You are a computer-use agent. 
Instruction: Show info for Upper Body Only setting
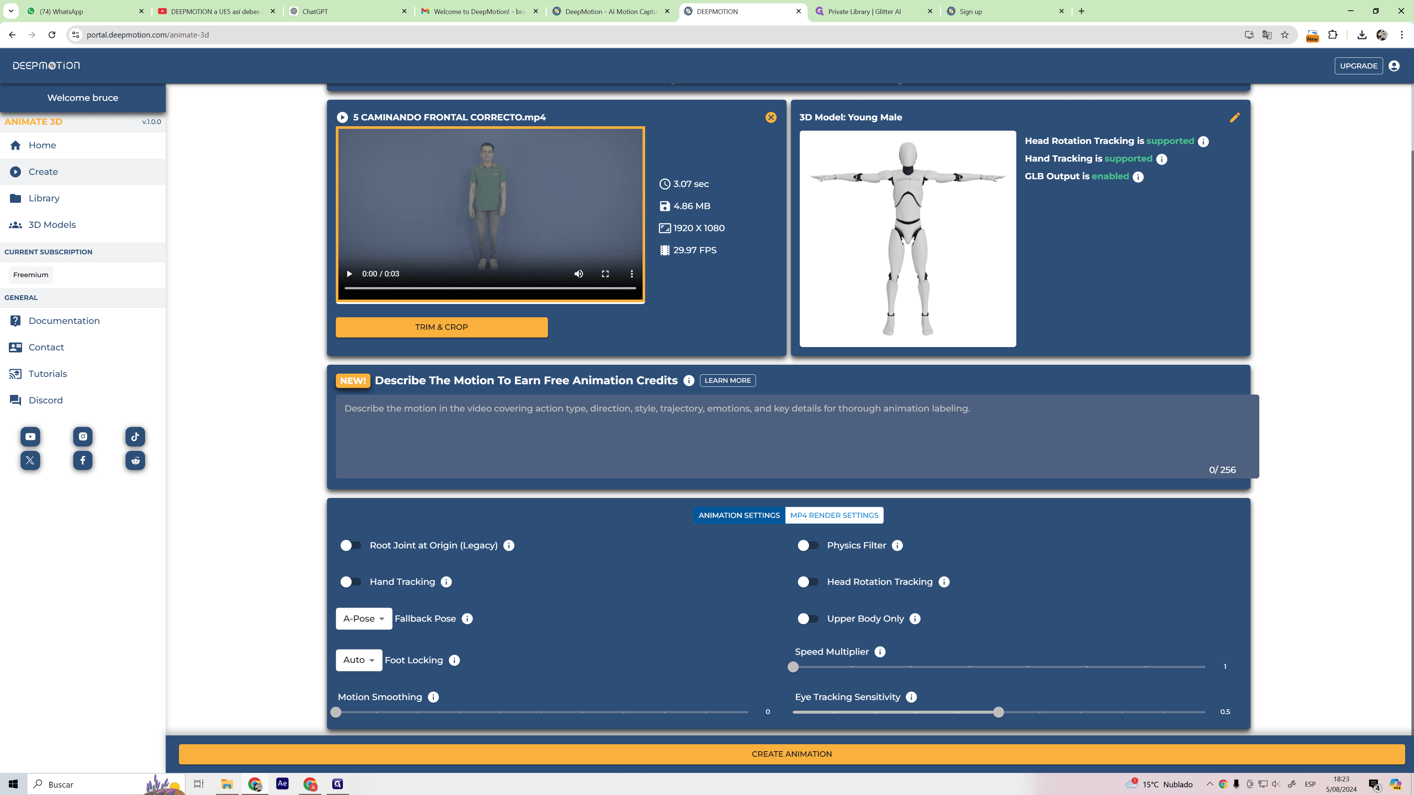click(914, 619)
